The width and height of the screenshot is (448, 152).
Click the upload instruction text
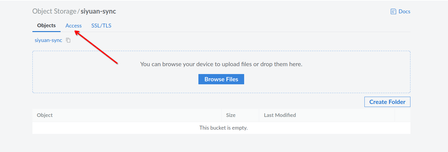click(x=221, y=64)
